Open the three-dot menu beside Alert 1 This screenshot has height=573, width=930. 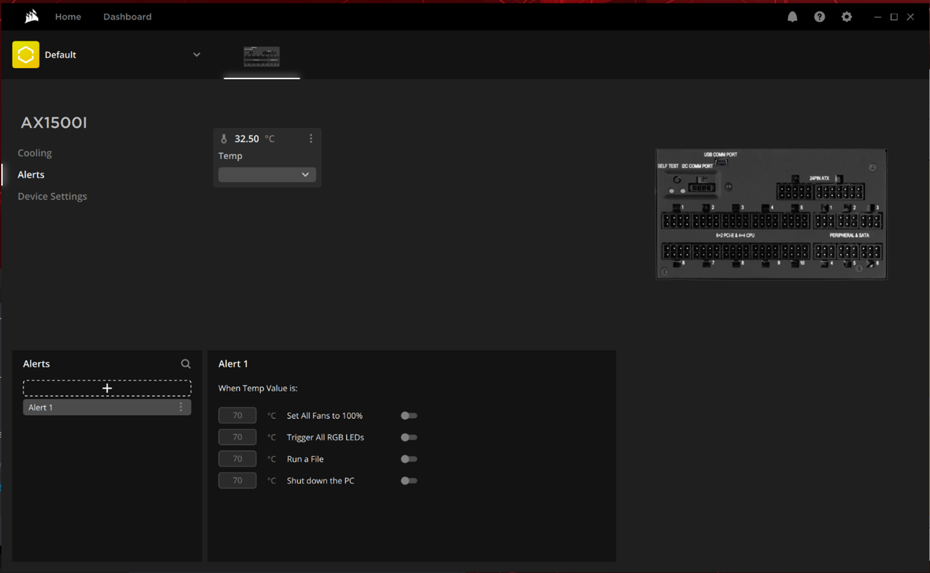point(181,407)
